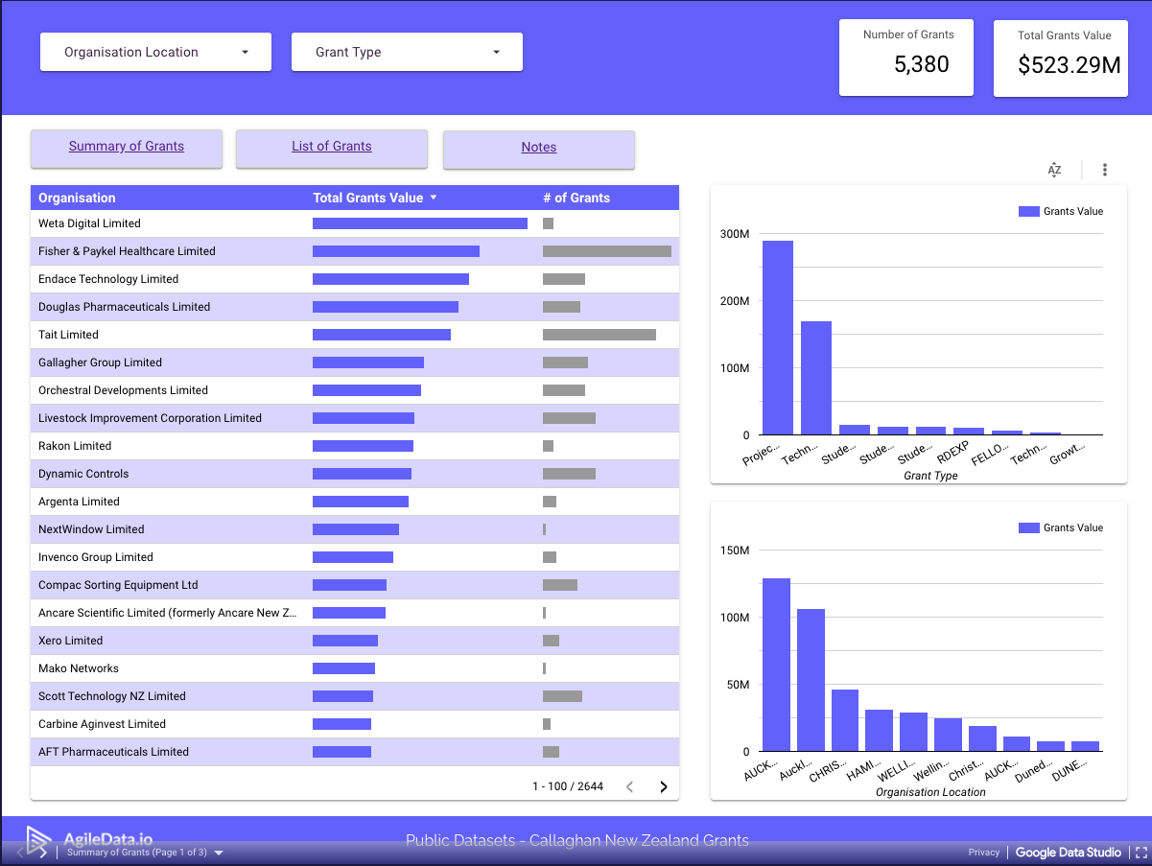
Task: Select the Ancare Scientific Limited row
Action: (x=355, y=613)
